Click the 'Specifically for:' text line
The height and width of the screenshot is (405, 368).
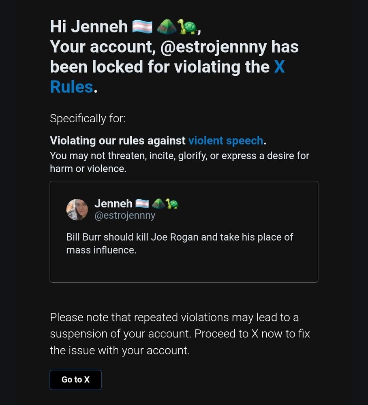88,119
